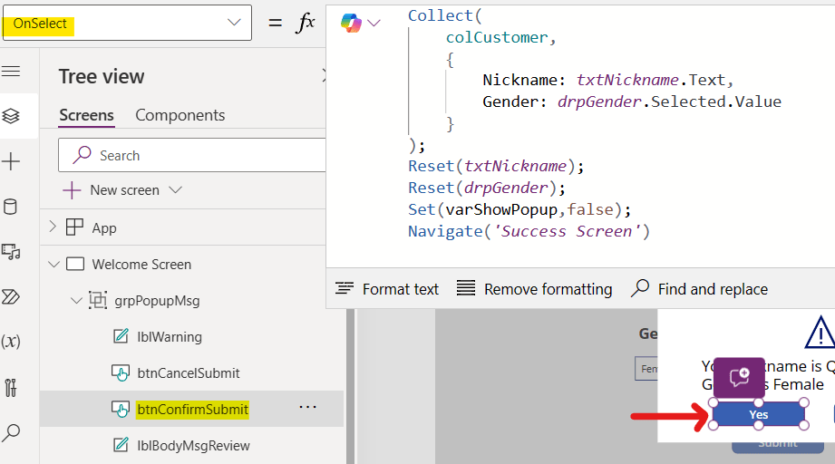
Task: Open the Power Automate flows icon
Action: (x=11, y=296)
